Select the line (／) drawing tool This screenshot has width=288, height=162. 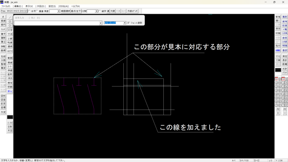pyautogui.click(x=10, y=17)
